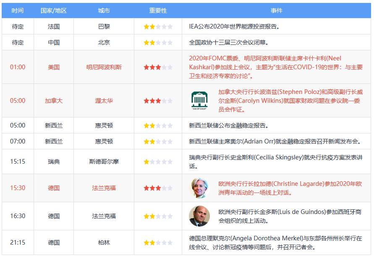Click the 城市 column header

tap(104, 10)
